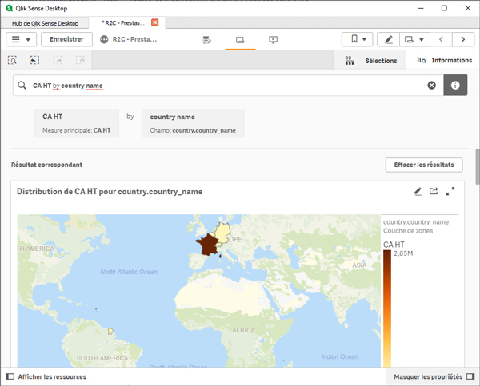Click the Corsica island on the map
Screen dimensions: 480x386
tap(221, 256)
